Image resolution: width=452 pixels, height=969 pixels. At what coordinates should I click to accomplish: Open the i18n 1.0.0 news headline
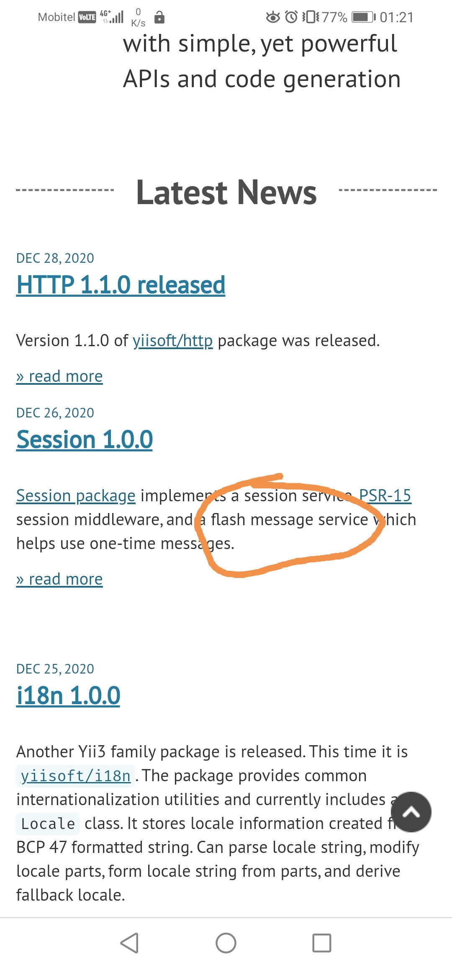pyautogui.click(x=68, y=695)
